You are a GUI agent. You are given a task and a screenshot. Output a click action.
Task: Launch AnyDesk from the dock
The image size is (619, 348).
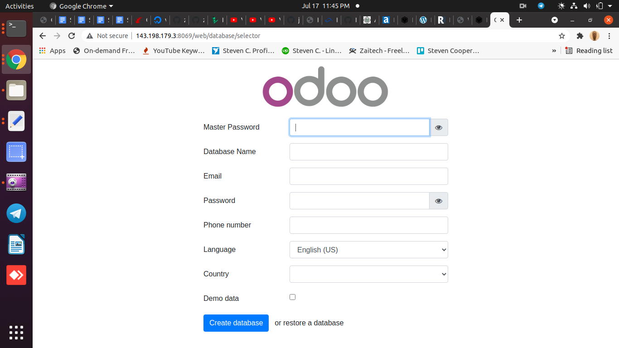click(16, 275)
